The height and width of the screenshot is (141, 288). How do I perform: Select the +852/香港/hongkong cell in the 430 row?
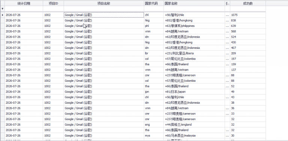pos(194,43)
